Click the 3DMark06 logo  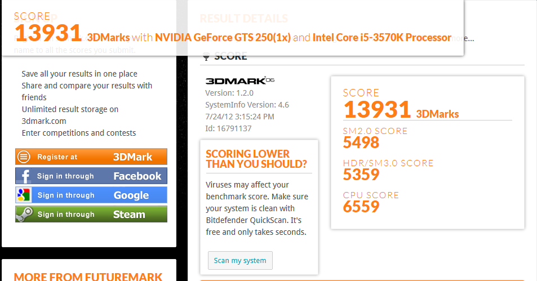(x=239, y=81)
